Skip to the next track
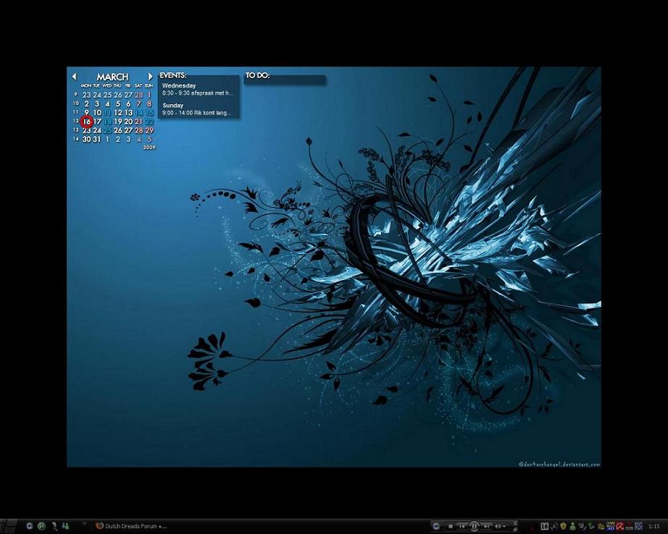The image size is (668, 534). click(x=488, y=526)
